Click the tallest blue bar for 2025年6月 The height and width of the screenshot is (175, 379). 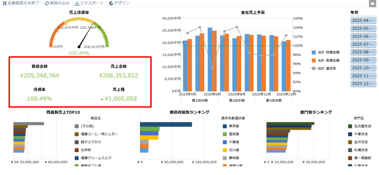pyautogui.click(x=210, y=59)
